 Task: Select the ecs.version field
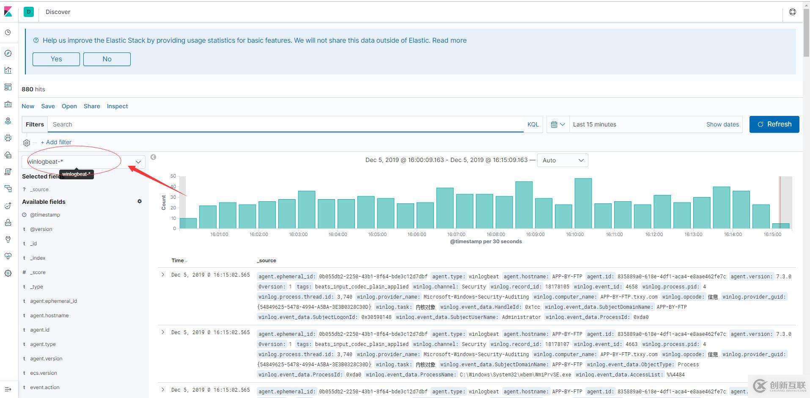click(x=44, y=373)
